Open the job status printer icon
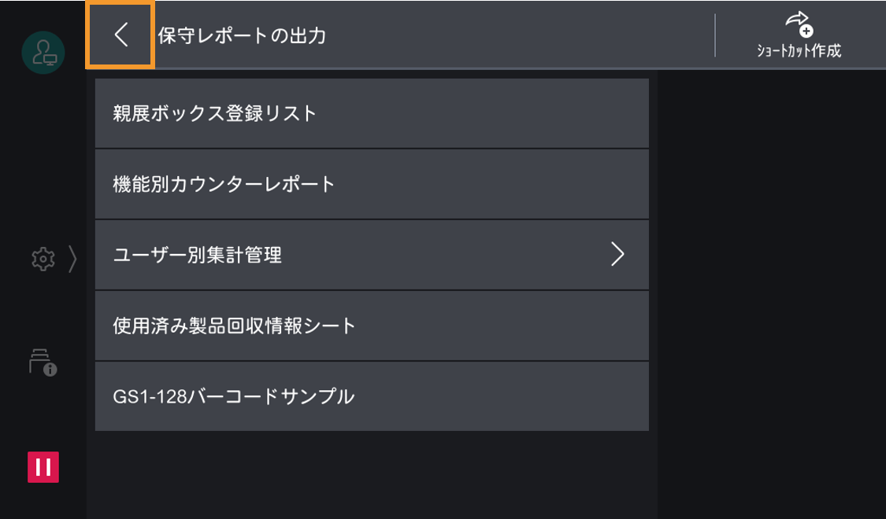Screen dimensions: 886x519 (x=41, y=360)
